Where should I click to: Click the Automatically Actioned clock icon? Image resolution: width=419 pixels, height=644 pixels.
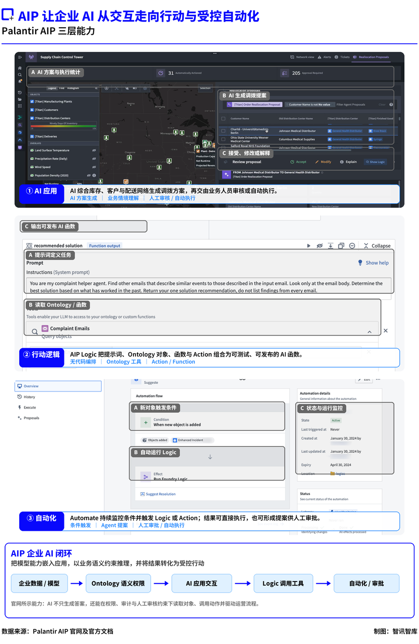[x=161, y=73]
